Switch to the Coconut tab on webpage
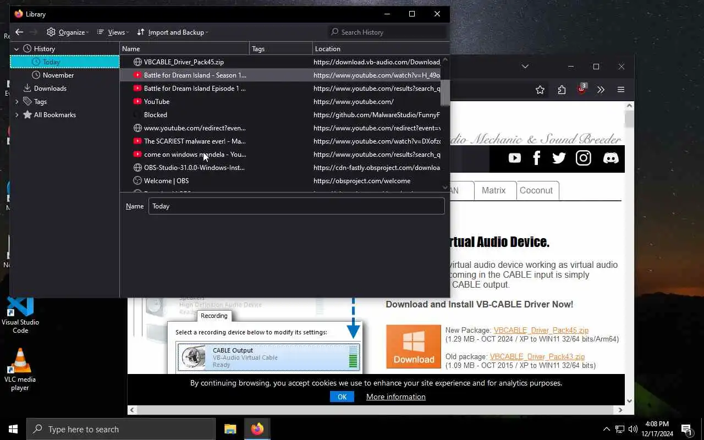Viewport: 704px width, 440px height. (x=536, y=190)
